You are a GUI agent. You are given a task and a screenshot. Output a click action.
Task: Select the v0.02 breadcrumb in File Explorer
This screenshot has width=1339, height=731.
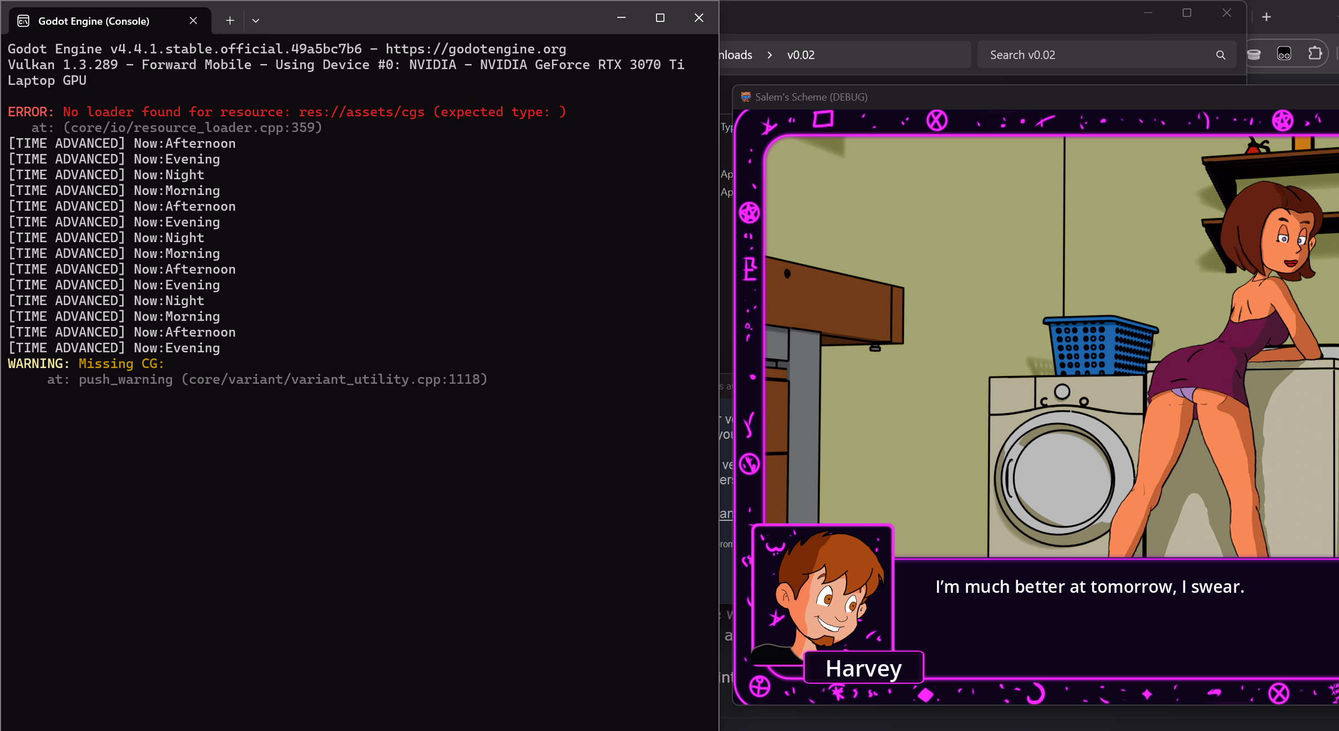[800, 55]
